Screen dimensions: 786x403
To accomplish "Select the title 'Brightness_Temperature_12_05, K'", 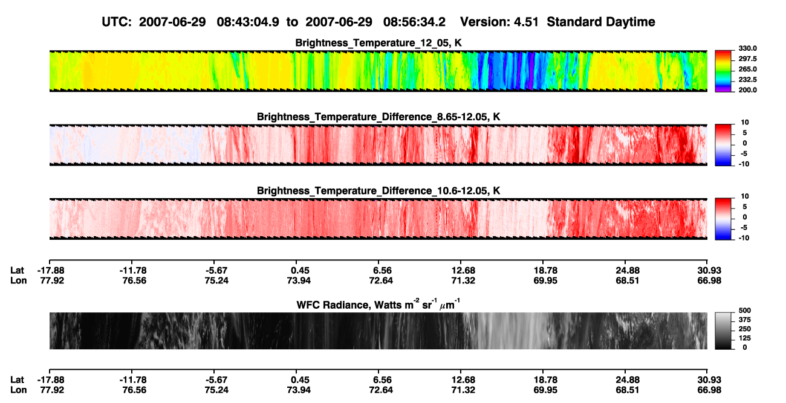I will (x=378, y=43).
